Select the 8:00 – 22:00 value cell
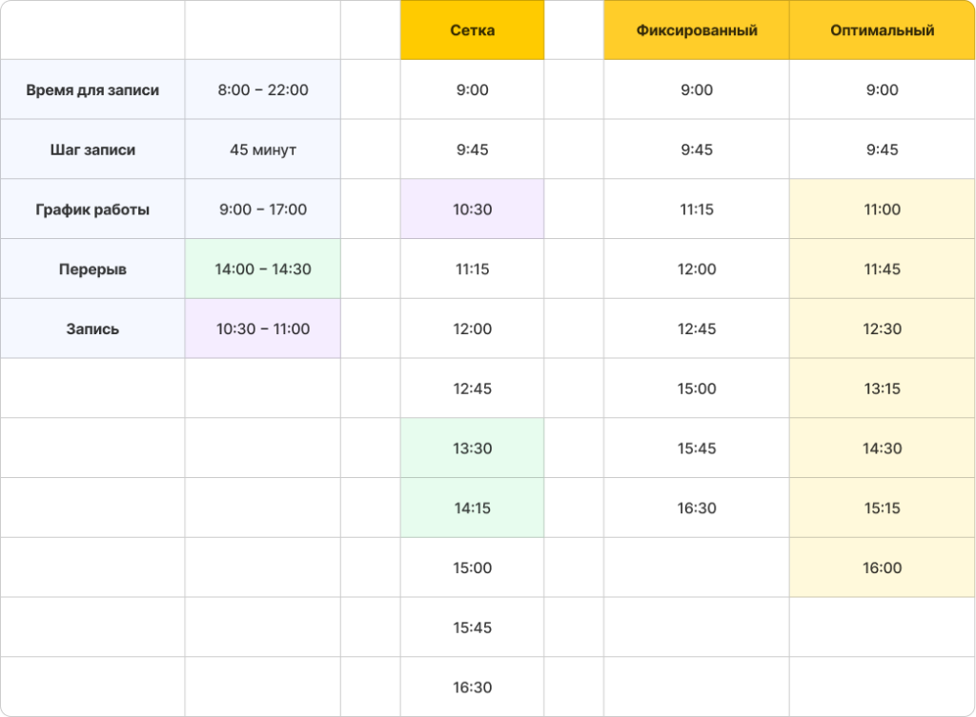The image size is (976, 717). pos(263,90)
